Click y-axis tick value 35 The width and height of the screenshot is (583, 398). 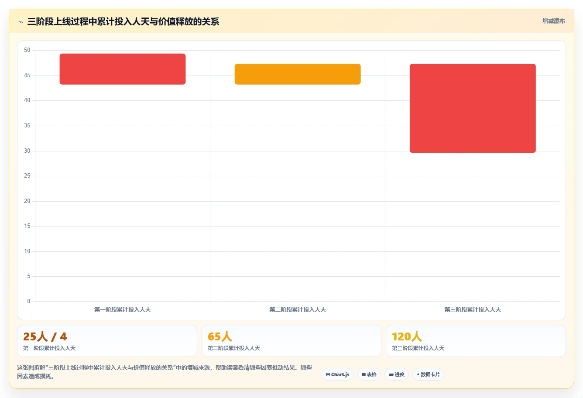tap(27, 126)
